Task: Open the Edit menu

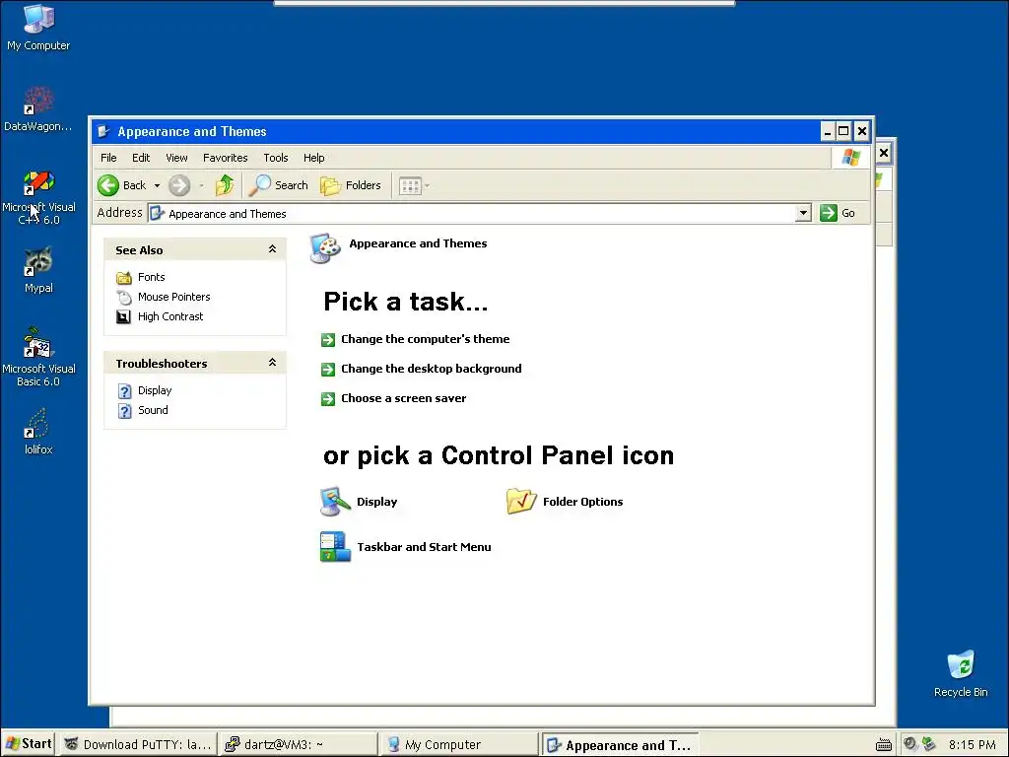Action: tap(140, 158)
